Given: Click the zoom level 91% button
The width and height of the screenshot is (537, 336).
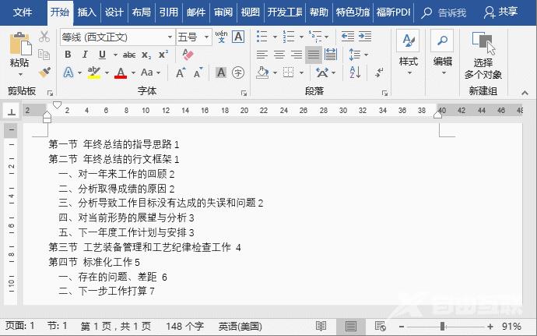Looking at the screenshot, I should (x=511, y=326).
